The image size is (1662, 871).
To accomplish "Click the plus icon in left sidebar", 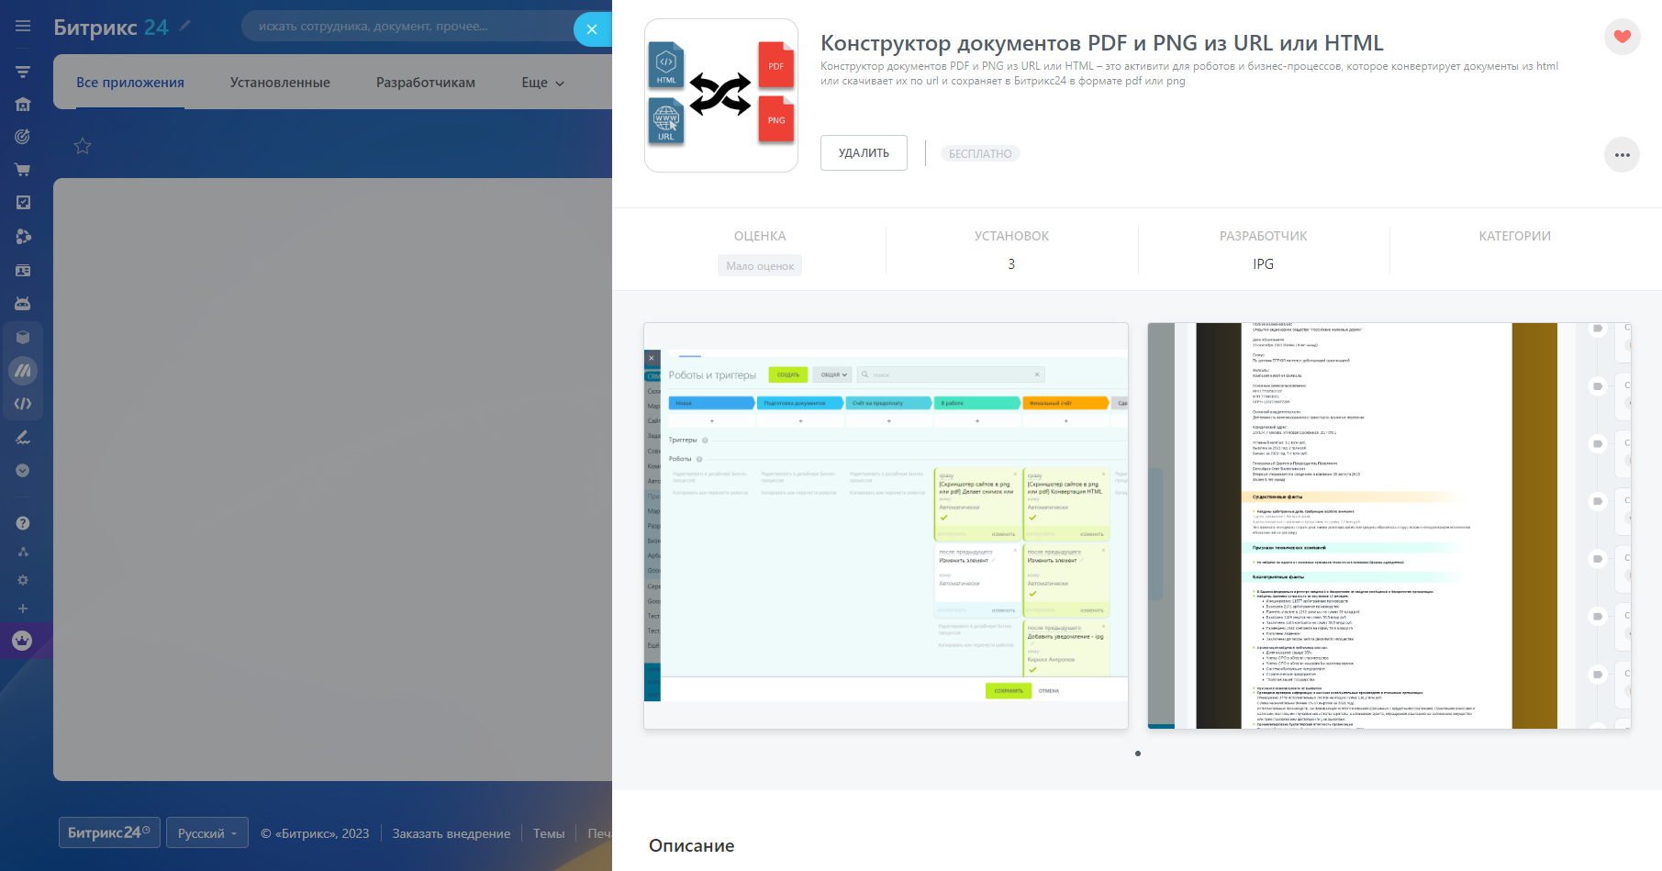I will (x=23, y=609).
